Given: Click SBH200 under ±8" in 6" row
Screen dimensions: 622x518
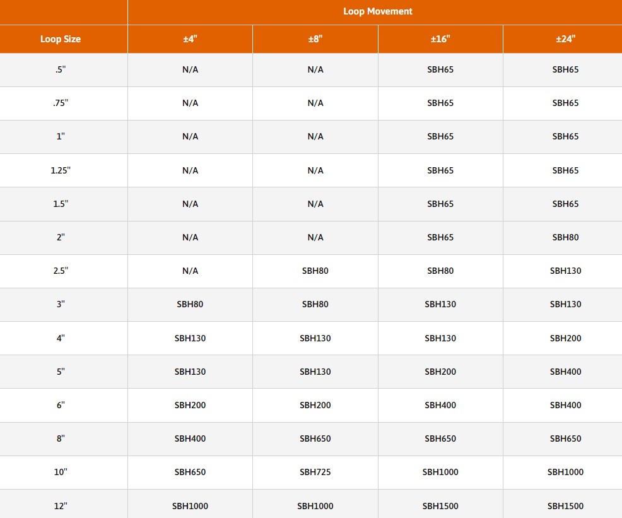Looking at the screenshot, I should (315, 405).
